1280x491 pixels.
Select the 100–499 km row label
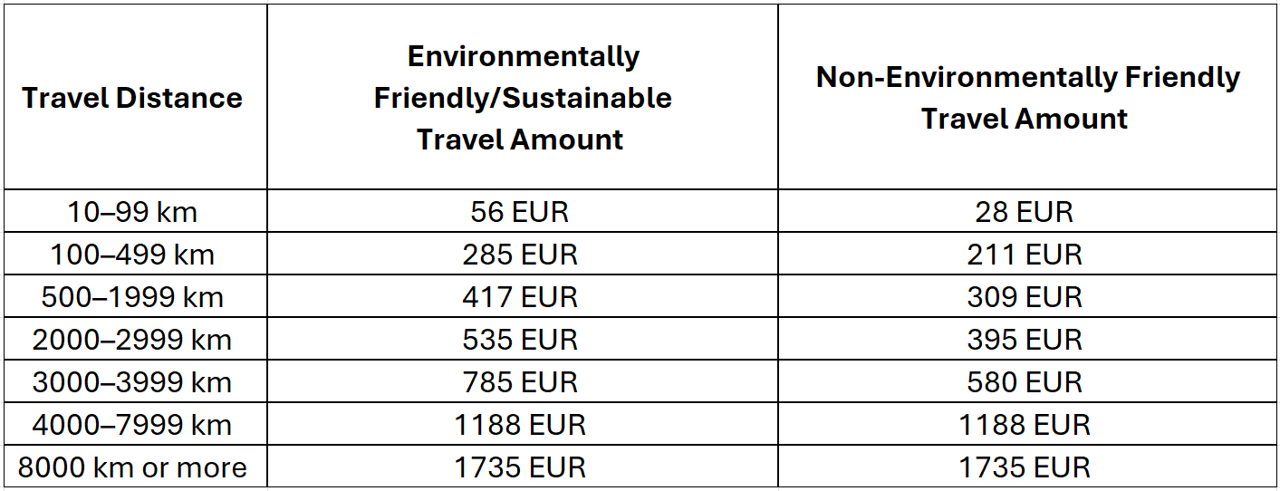coord(135,254)
